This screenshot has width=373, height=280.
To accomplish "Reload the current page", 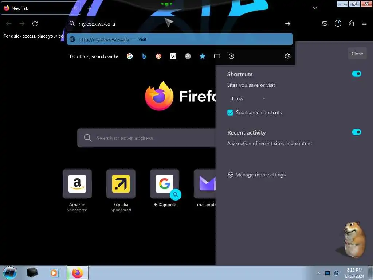I will 35,24.
